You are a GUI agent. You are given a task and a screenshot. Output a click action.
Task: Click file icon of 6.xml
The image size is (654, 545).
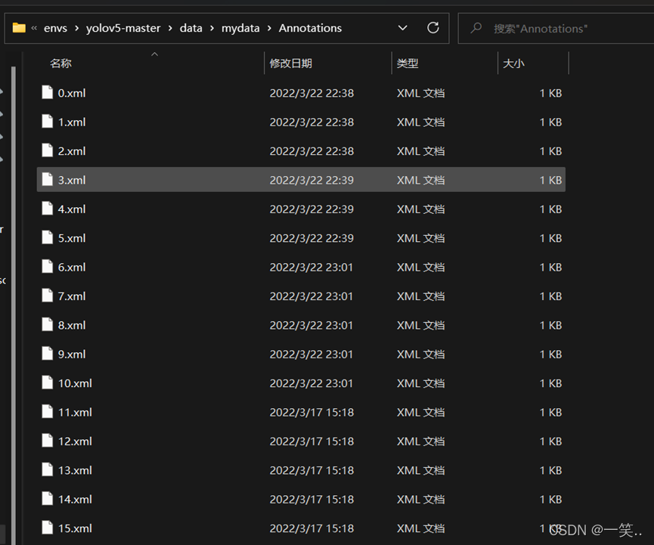coord(48,267)
